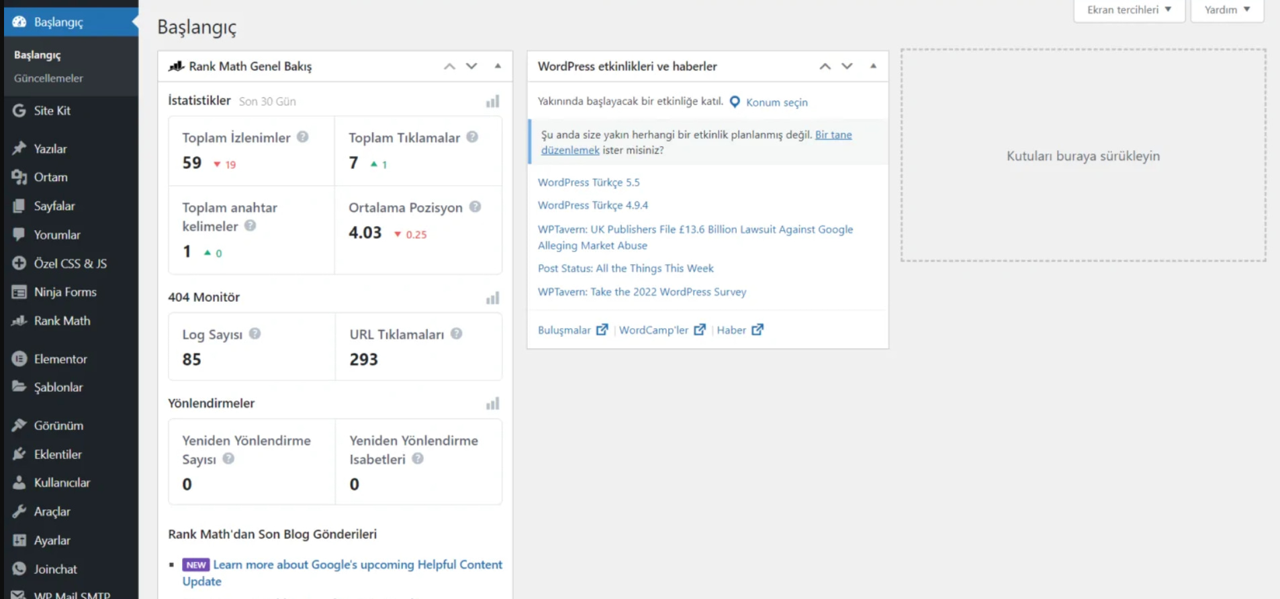Click the Rank Math sidebar icon
Screen dimensions: 1280x599
click(x=19, y=321)
